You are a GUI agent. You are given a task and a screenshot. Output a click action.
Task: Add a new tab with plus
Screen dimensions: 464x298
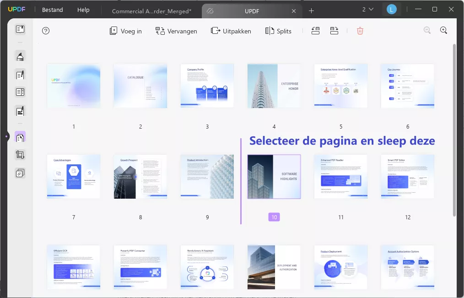311,11
